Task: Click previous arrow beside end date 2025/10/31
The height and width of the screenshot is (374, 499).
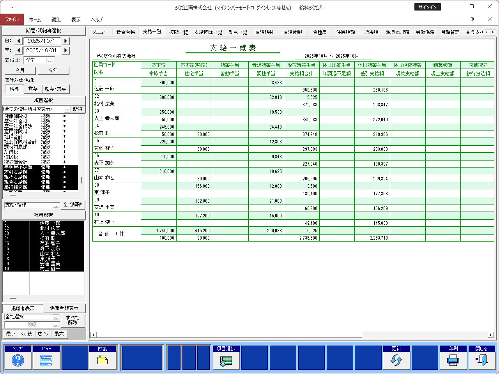Action: click(x=19, y=50)
